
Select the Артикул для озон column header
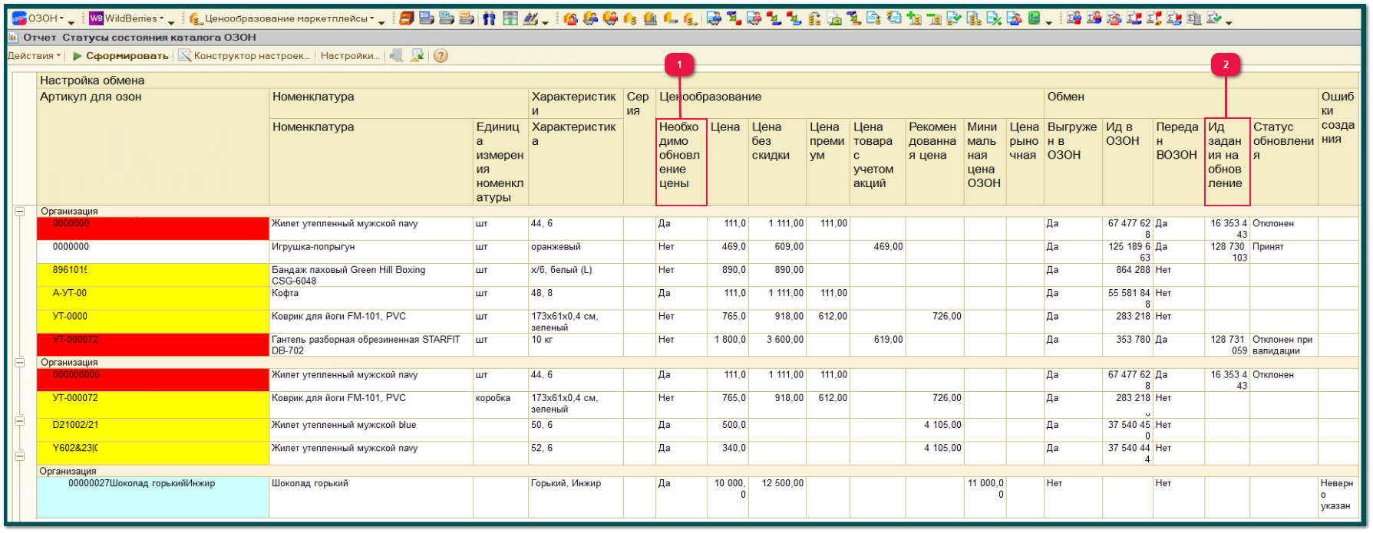tap(153, 146)
